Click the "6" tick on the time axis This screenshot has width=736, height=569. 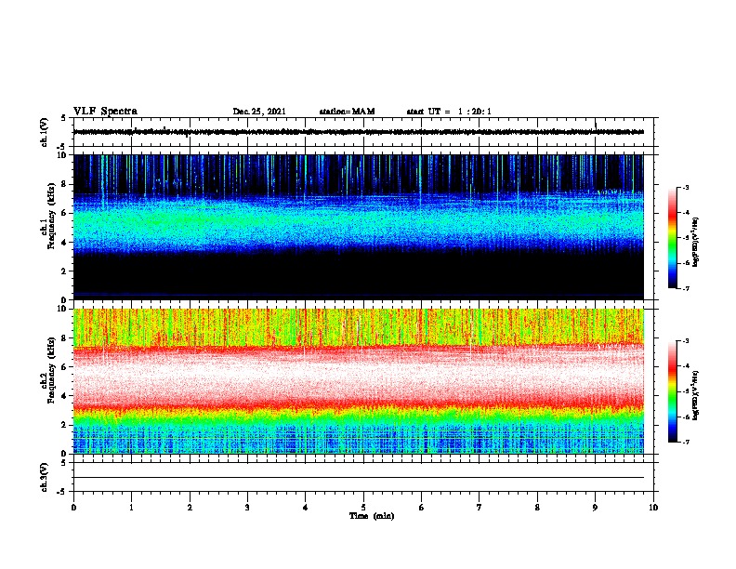coord(422,508)
